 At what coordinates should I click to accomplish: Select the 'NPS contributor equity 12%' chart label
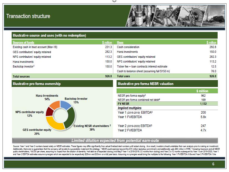click(29, 114)
